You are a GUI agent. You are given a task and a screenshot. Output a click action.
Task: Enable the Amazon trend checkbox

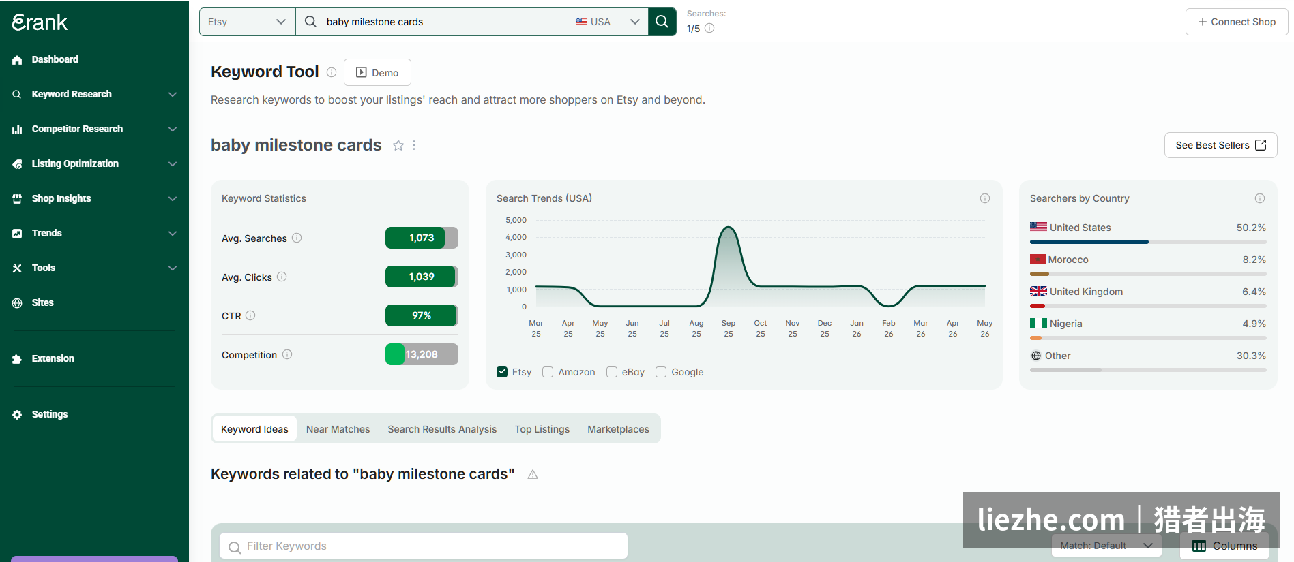coord(548,372)
